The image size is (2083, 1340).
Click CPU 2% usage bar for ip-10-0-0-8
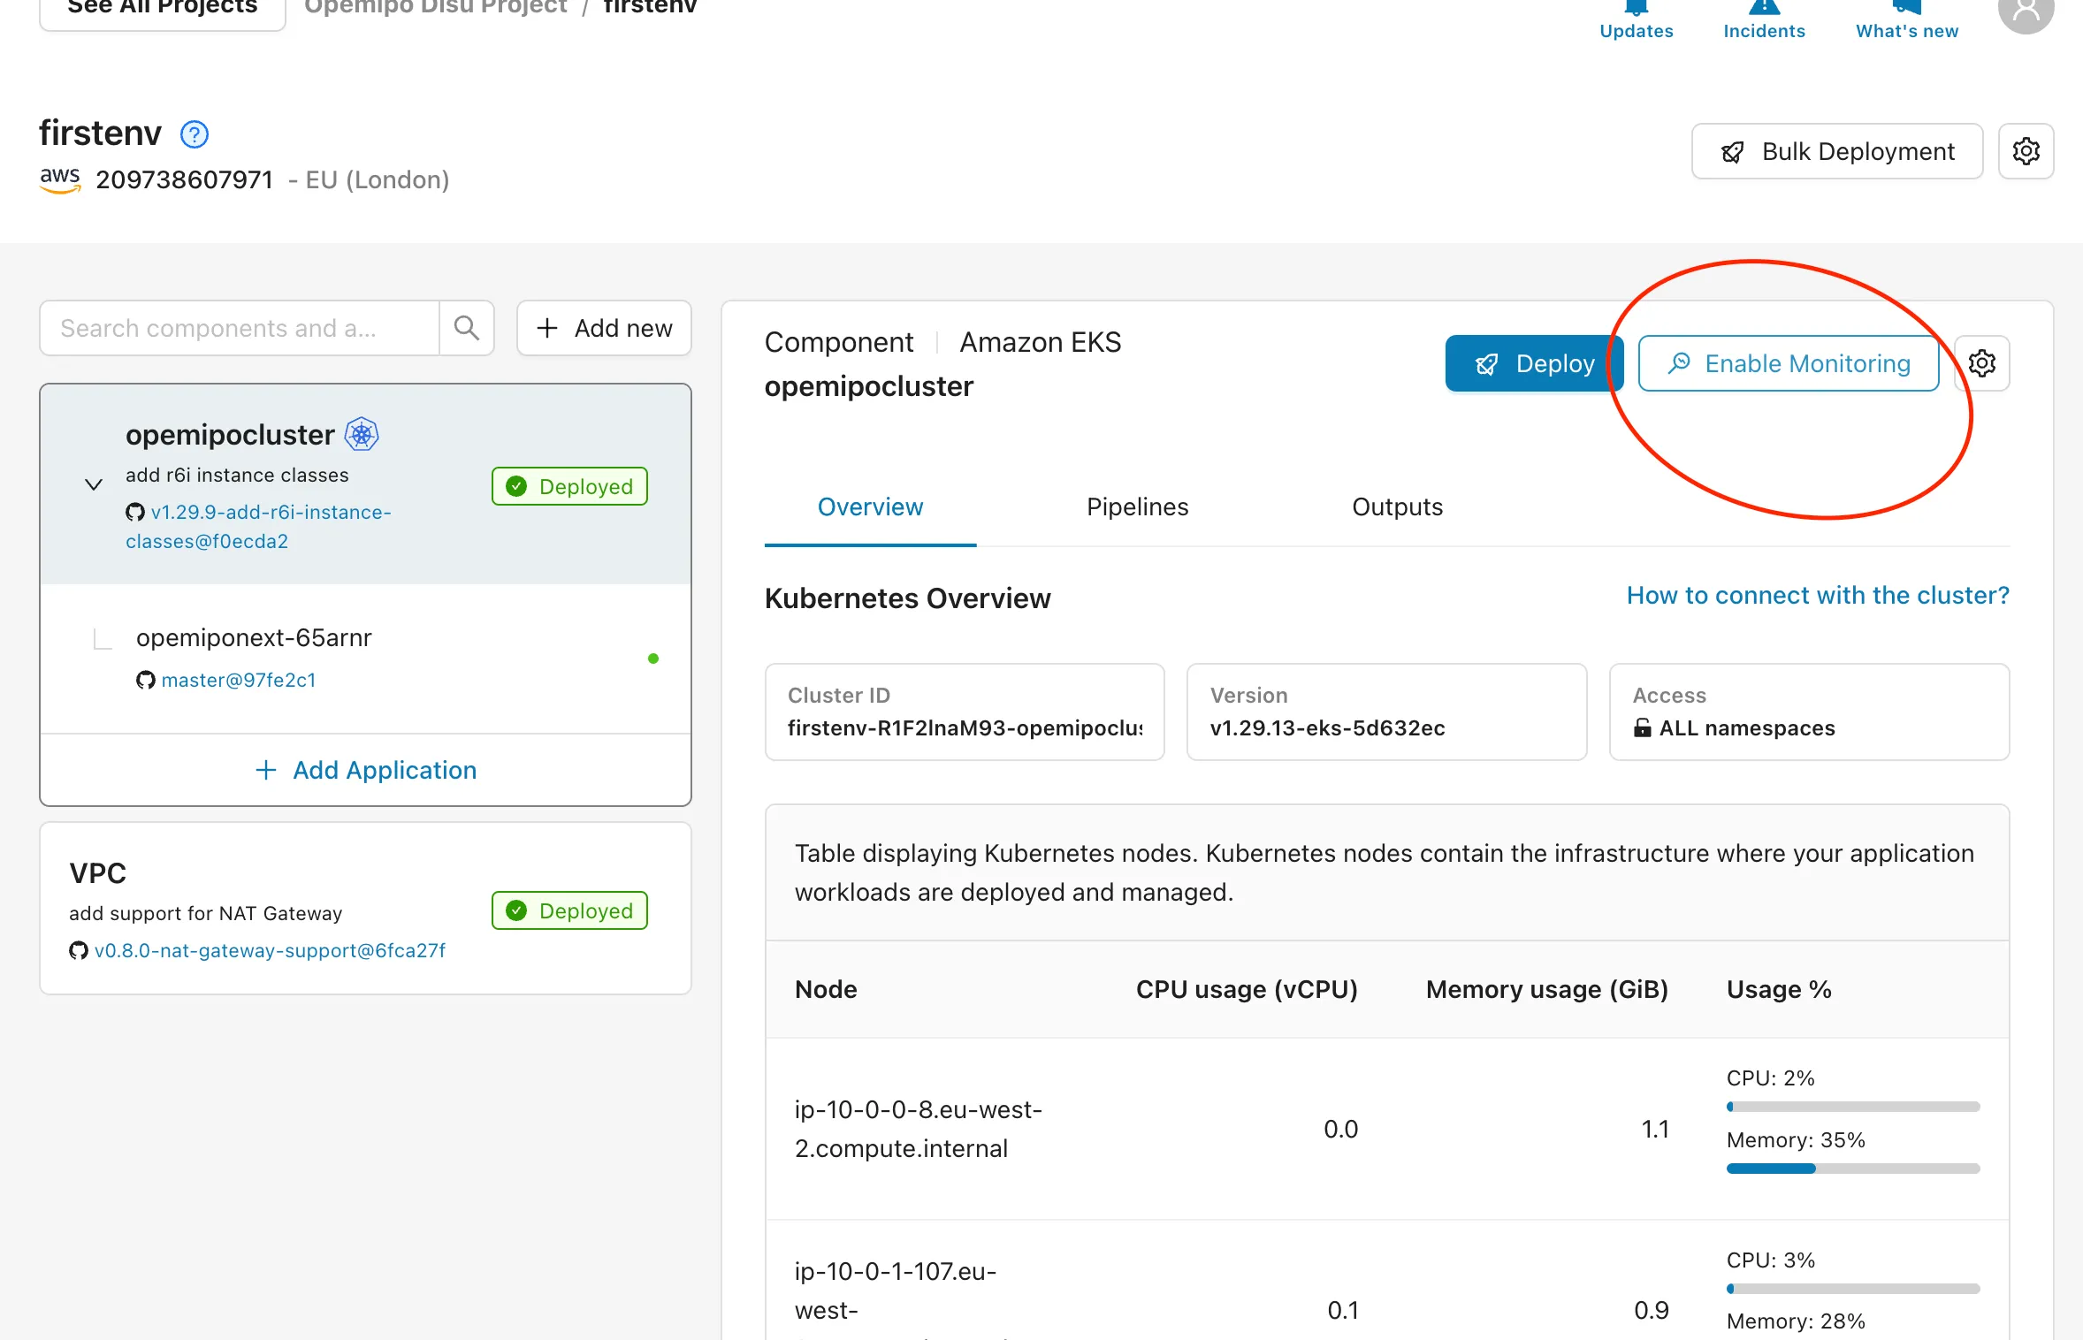coord(1853,1107)
